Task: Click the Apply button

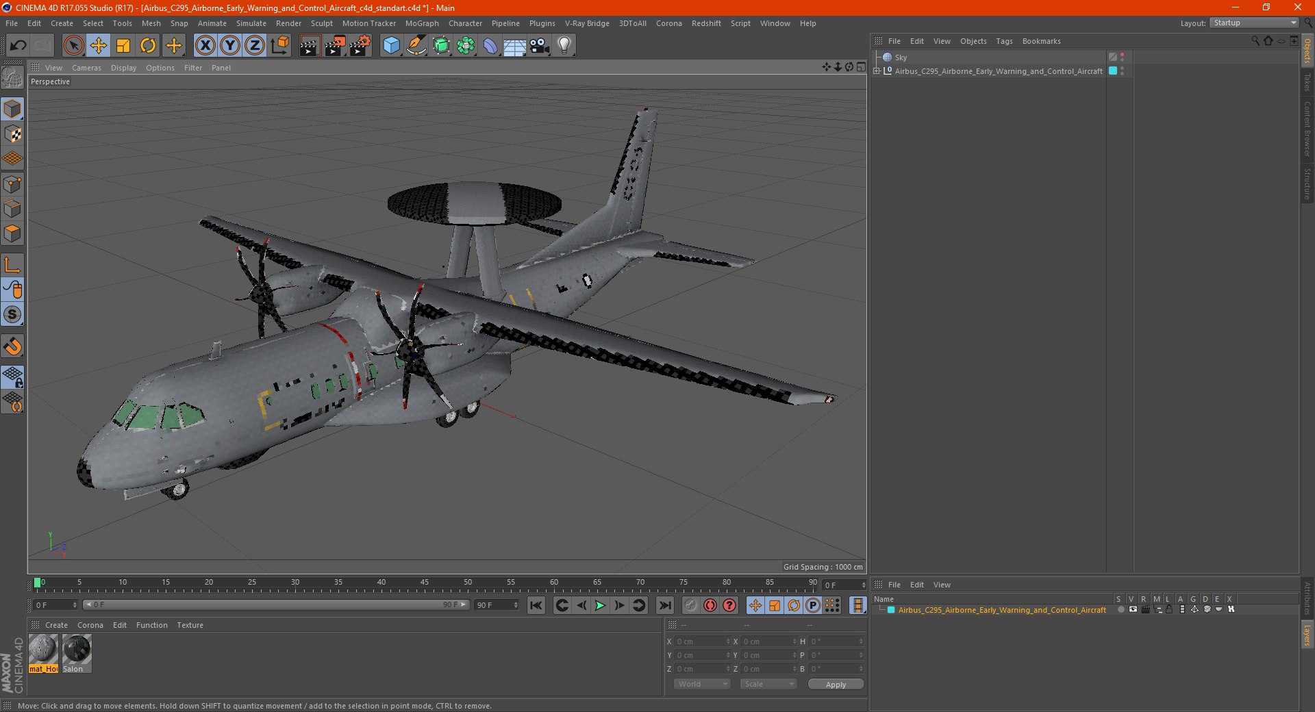Action: click(836, 684)
